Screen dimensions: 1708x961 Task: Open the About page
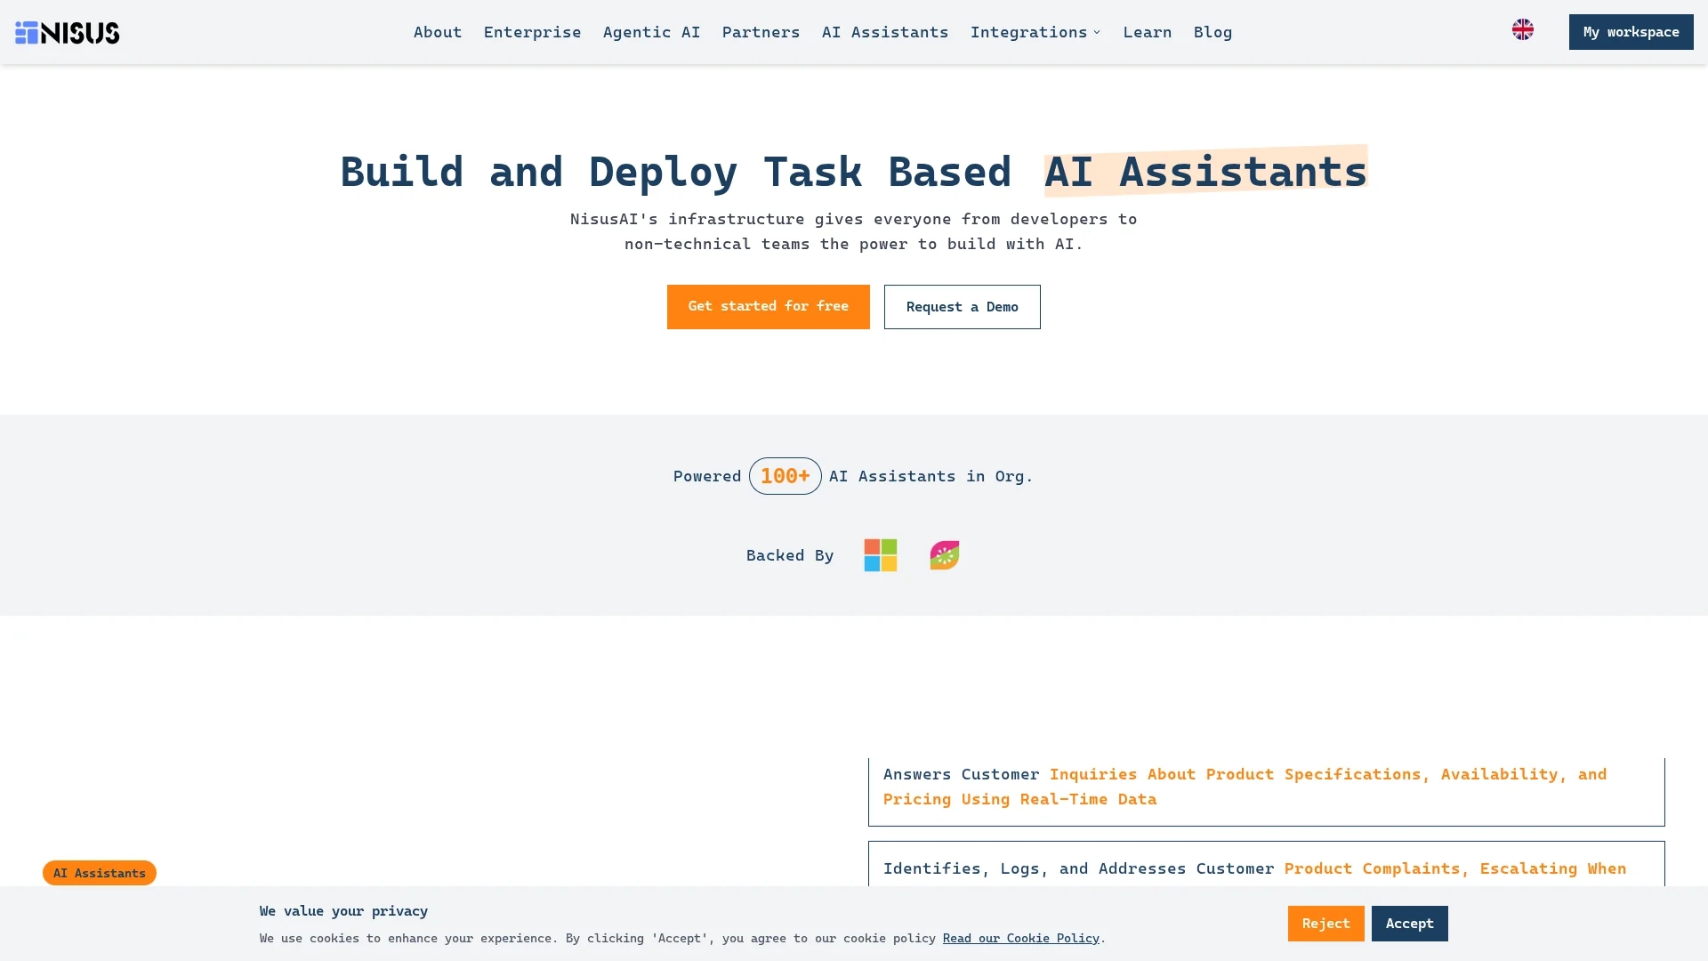(x=438, y=32)
